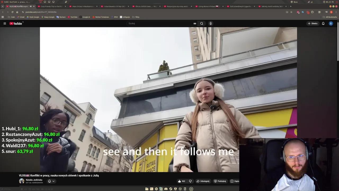Expand subscription notification bell dropdown

51,181
